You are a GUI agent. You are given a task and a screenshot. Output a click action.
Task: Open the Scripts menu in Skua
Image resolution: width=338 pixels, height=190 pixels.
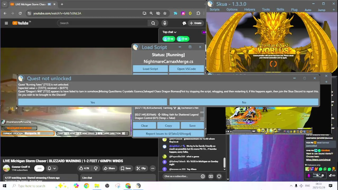(214, 9)
